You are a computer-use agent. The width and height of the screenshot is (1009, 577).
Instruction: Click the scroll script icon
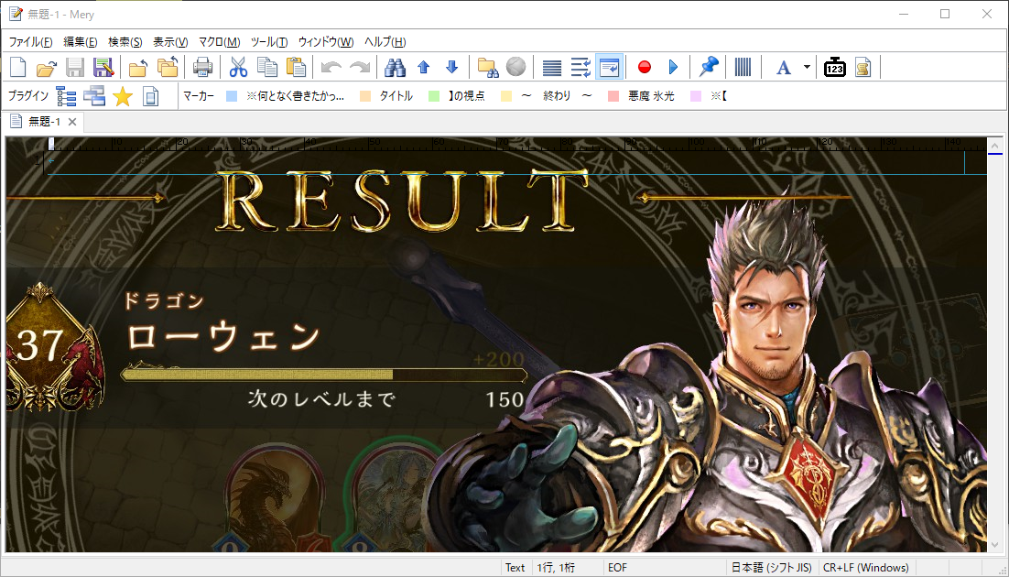pyautogui.click(x=863, y=67)
